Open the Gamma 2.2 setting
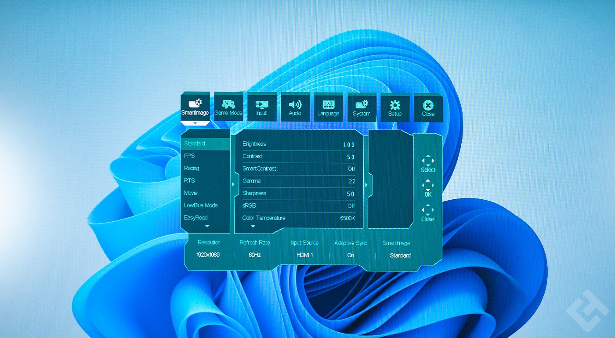The width and height of the screenshot is (615, 338). point(299,181)
